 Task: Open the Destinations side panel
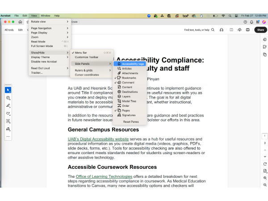[130, 92]
